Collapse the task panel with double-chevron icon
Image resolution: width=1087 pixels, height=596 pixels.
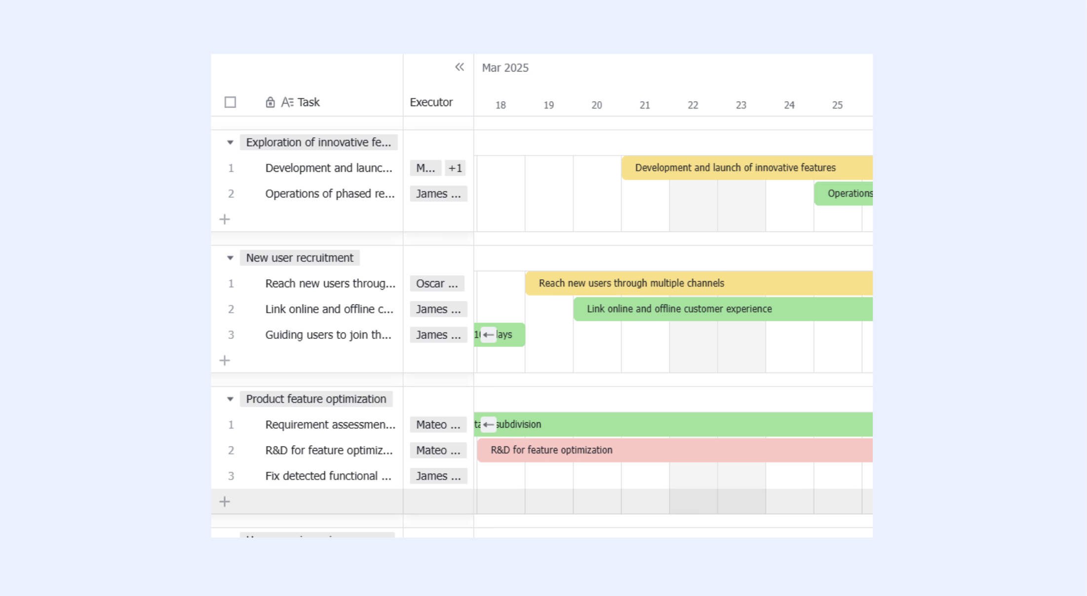pos(460,67)
